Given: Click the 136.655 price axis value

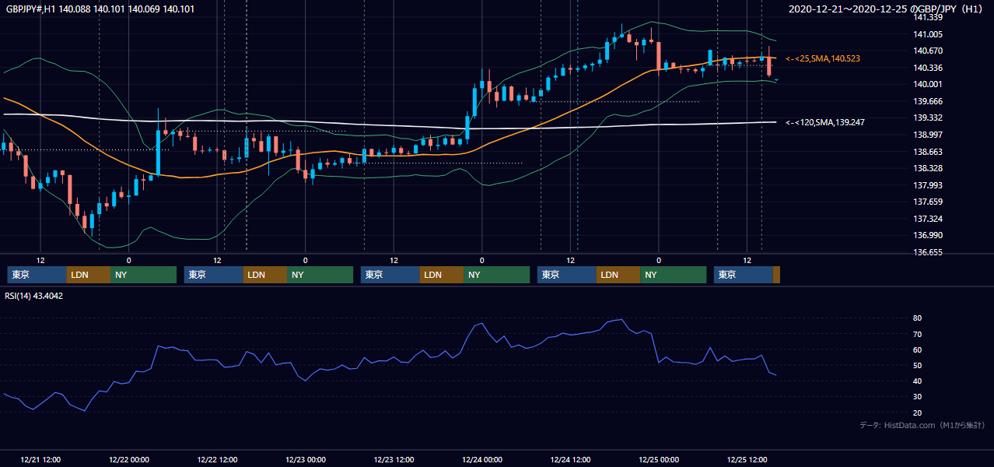Looking at the screenshot, I should pyautogui.click(x=929, y=252).
